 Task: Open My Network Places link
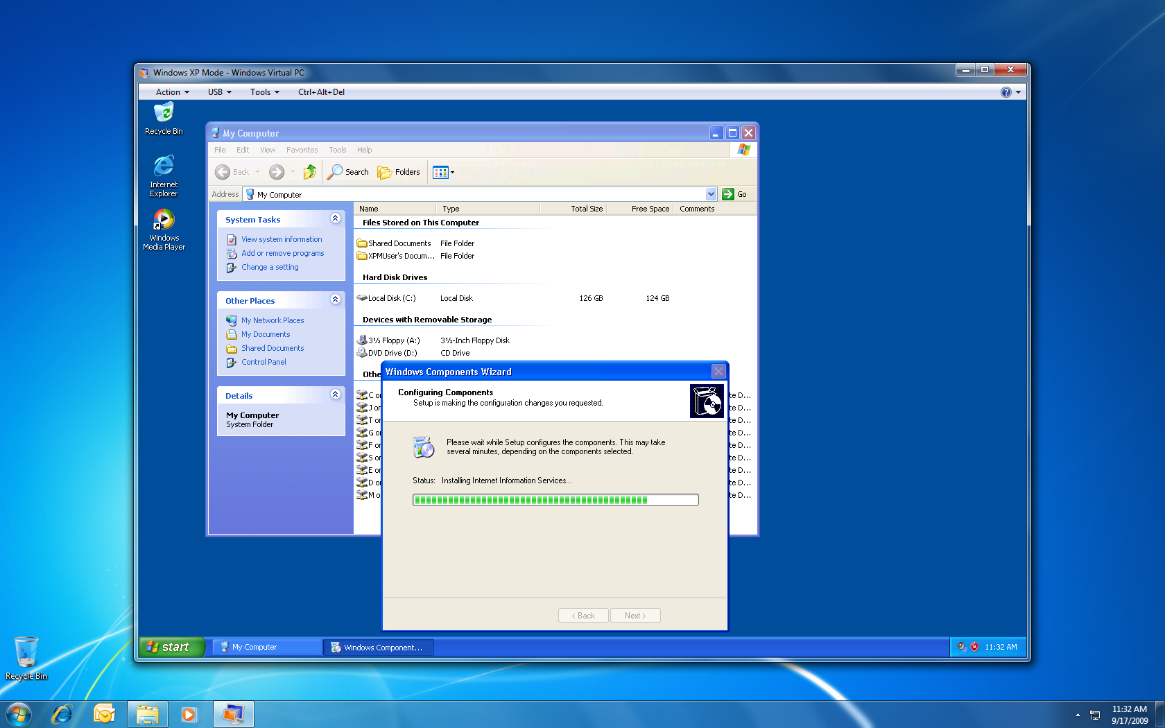(x=273, y=320)
